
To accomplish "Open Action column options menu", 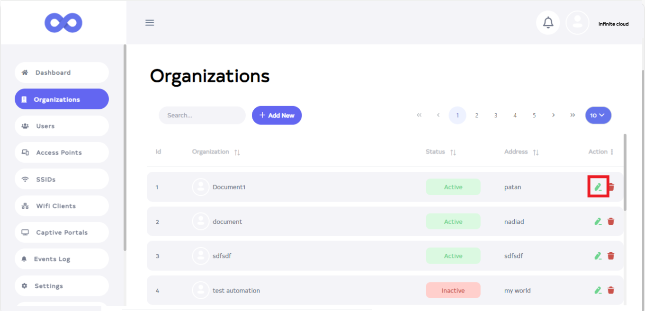I will pyautogui.click(x=612, y=152).
